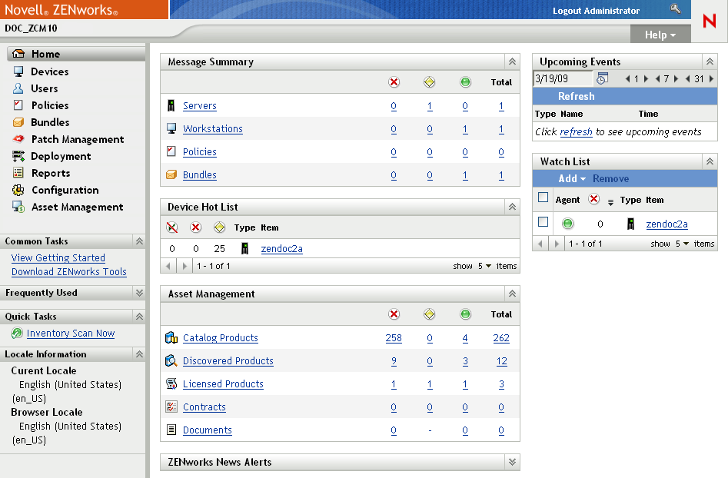Image resolution: width=728 pixels, height=478 pixels.
Task: Go to Deployment in the navigation menu
Action: 61,157
